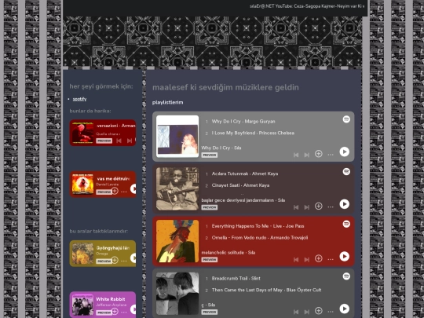The image size is (424, 318).
Task: Play the Breadcrumb Trail playlist
Action: pyautogui.click(x=344, y=309)
